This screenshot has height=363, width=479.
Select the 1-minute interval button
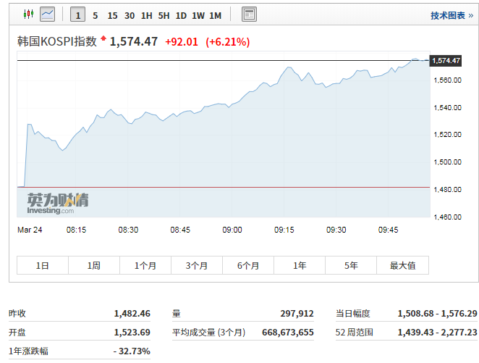(77, 15)
